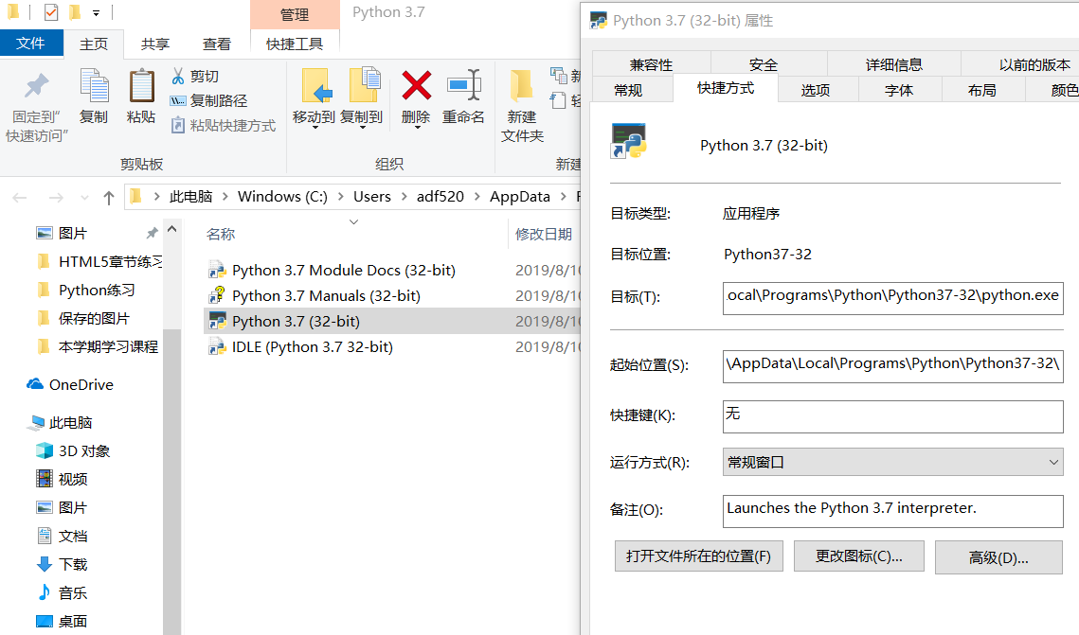Open Python练习 folder in sidebar
Screen dimensions: 1079x635
(x=97, y=290)
